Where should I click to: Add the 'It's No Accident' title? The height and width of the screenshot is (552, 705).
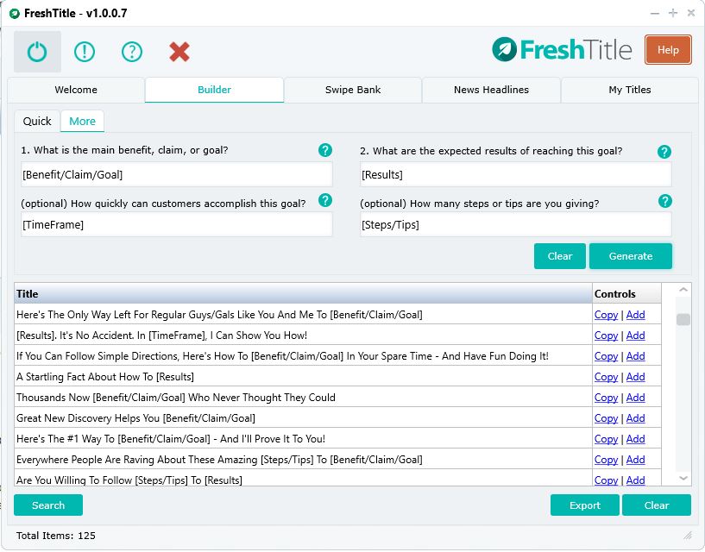(636, 336)
